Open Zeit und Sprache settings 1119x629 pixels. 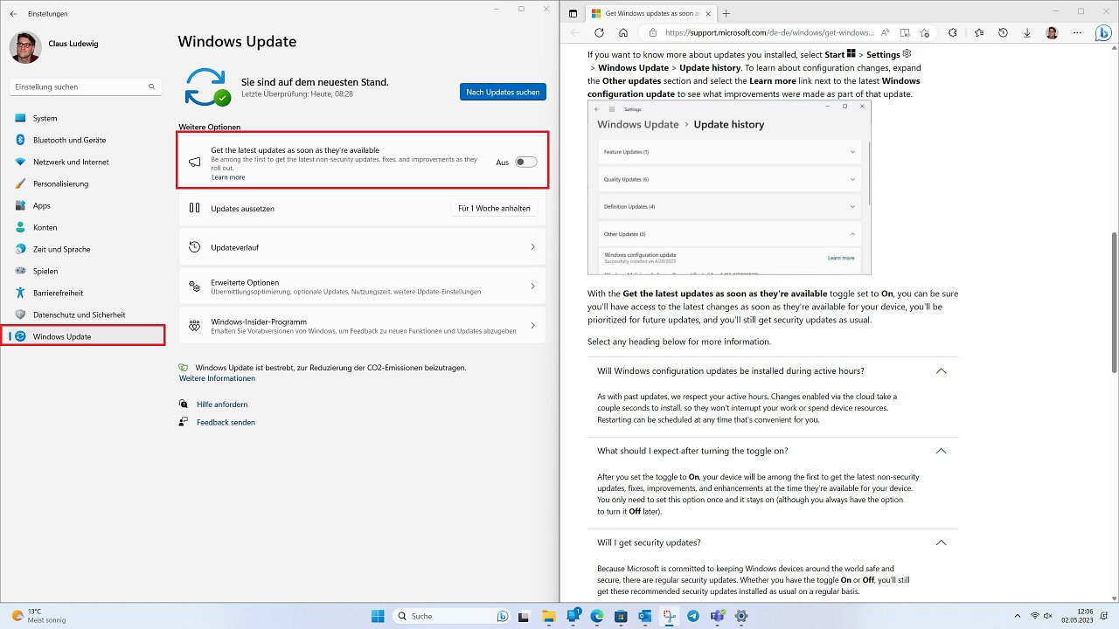pos(83,249)
